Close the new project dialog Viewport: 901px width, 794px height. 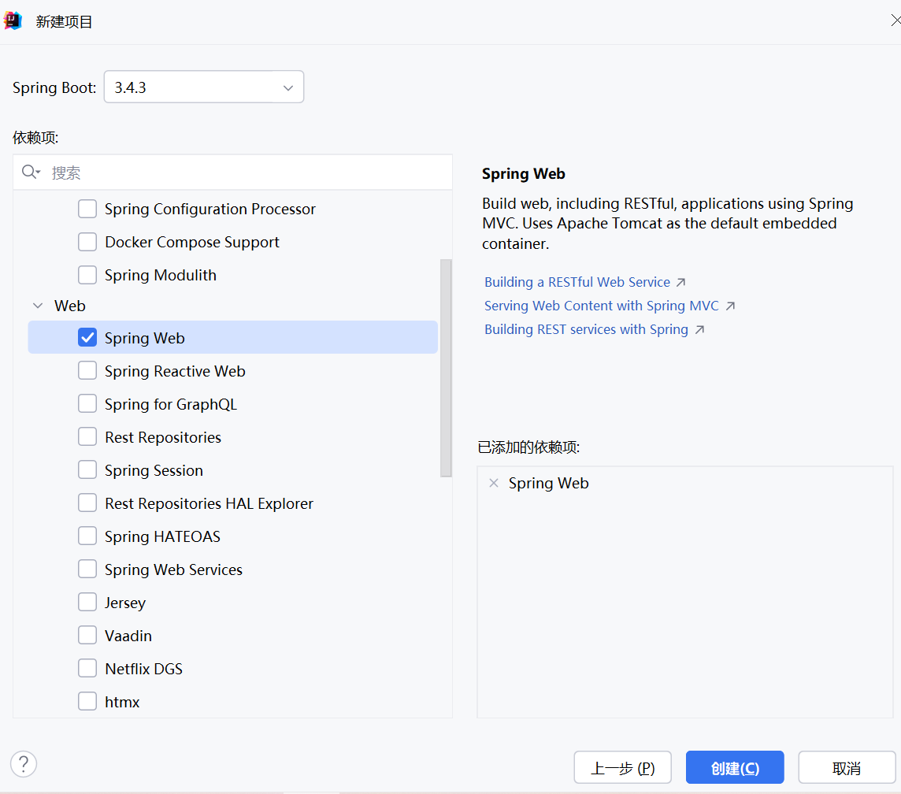click(895, 21)
